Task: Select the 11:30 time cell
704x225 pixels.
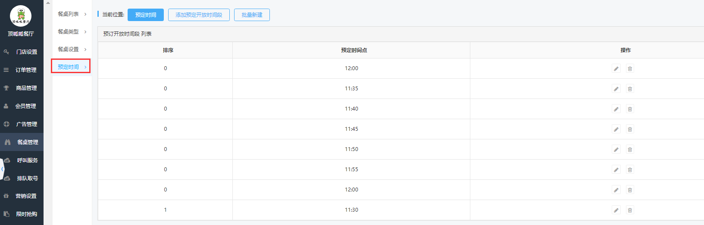Action: (x=351, y=210)
